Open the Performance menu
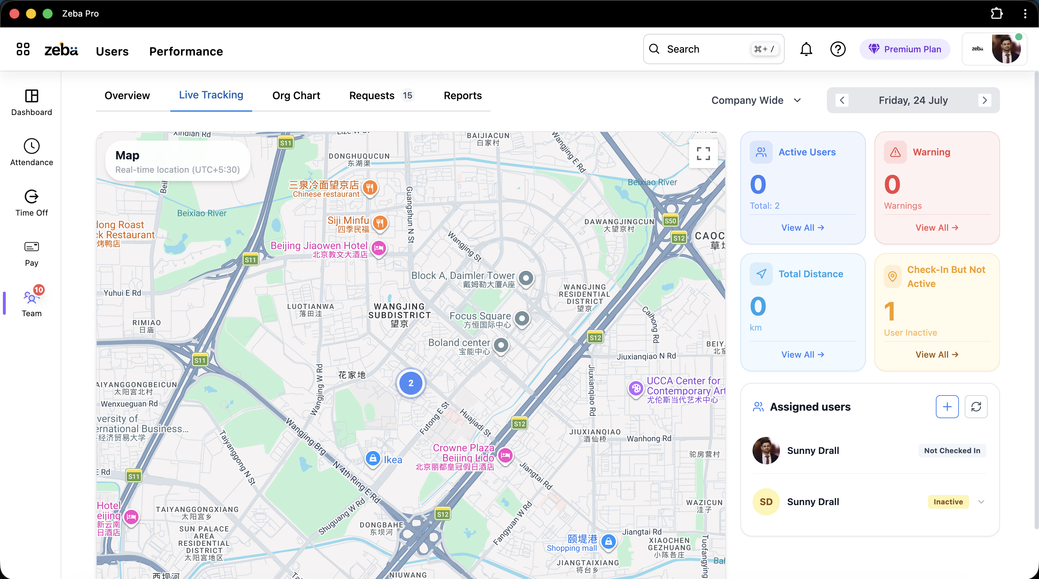Image resolution: width=1039 pixels, height=579 pixels. pyautogui.click(x=186, y=52)
